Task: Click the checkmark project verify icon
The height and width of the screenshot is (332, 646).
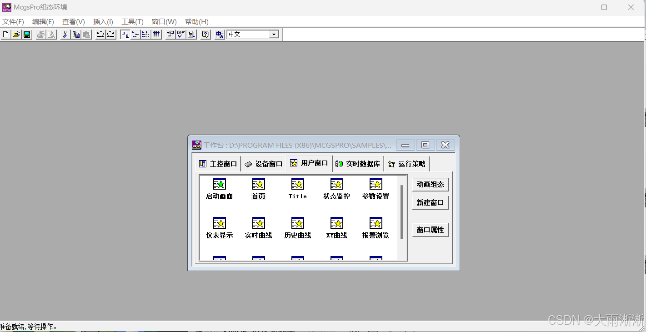Action: [x=181, y=35]
